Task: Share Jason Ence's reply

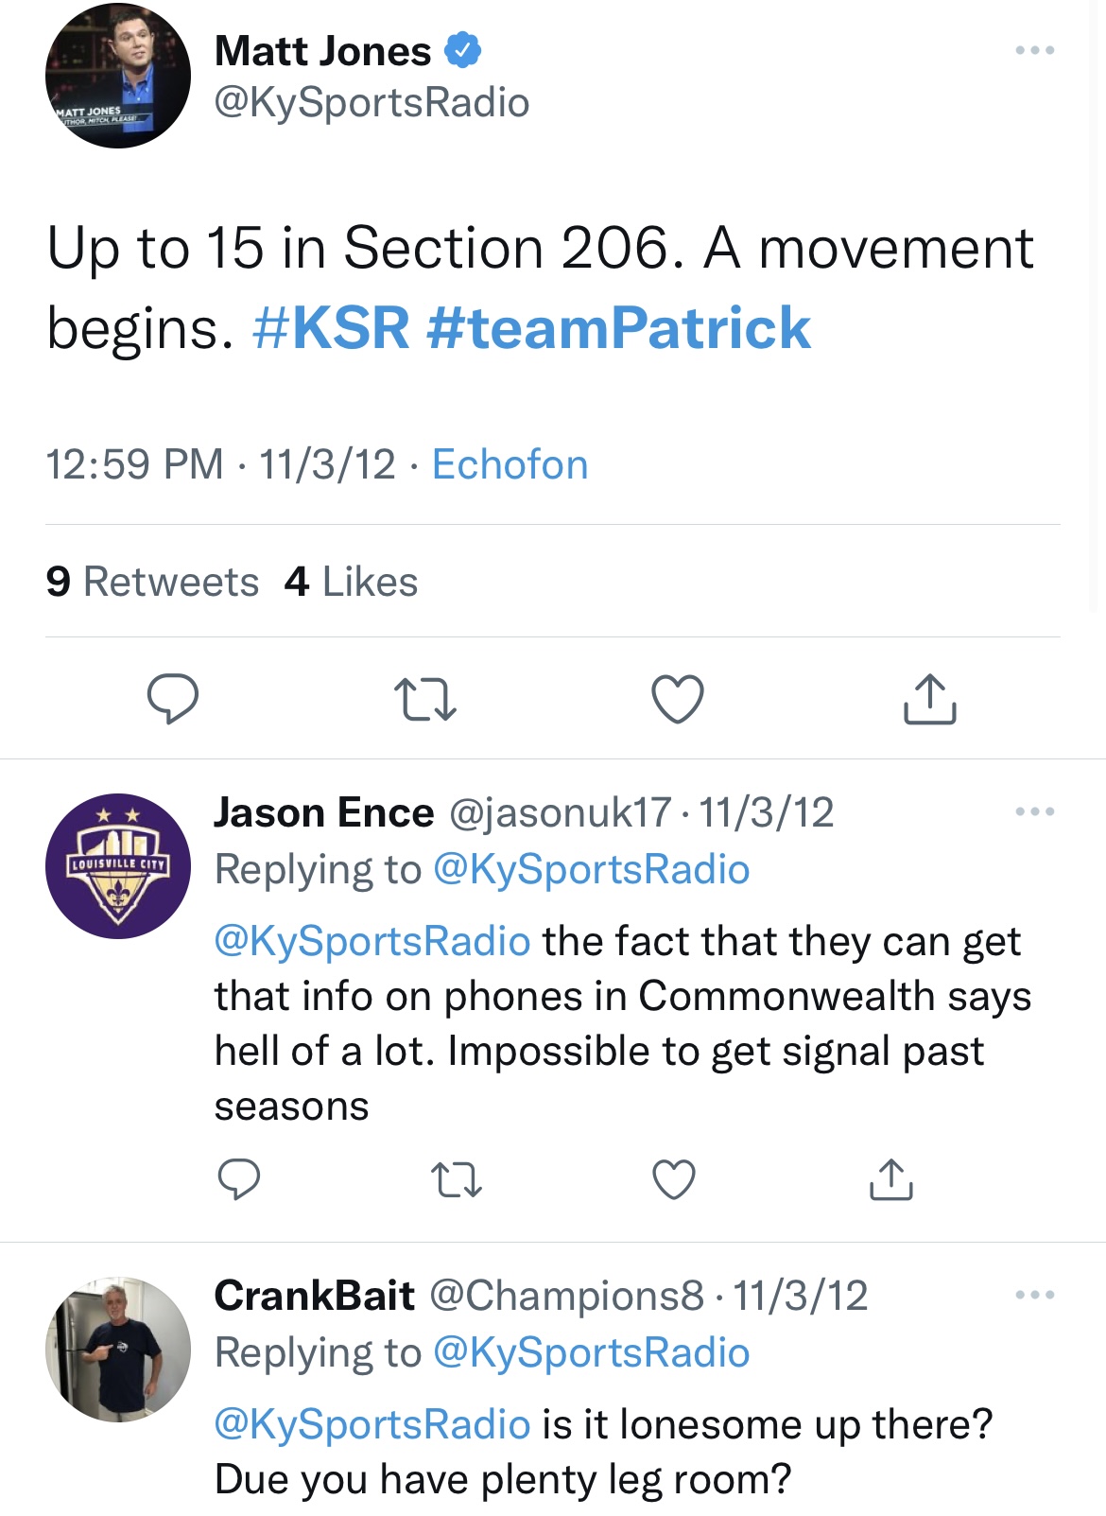Action: tap(890, 1179)
